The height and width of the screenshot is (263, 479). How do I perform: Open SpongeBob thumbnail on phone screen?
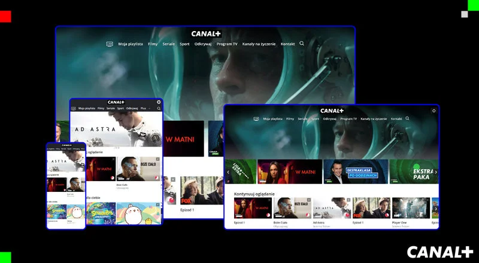(x=57, y=212)
